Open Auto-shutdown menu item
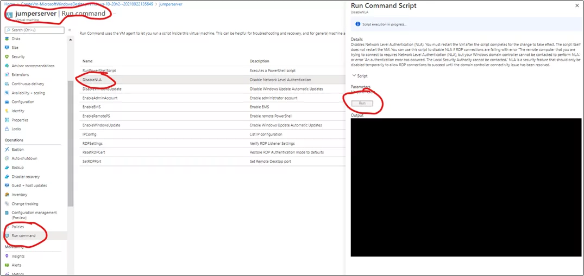This screenshot has width=584, height=276. (x=24, y=158)
